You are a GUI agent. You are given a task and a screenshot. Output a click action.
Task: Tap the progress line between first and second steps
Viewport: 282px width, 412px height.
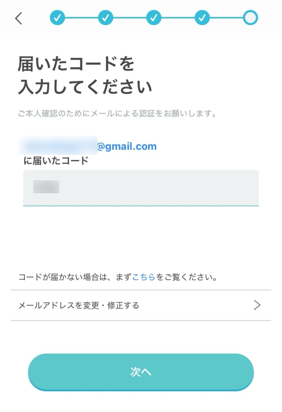point(81,18)
